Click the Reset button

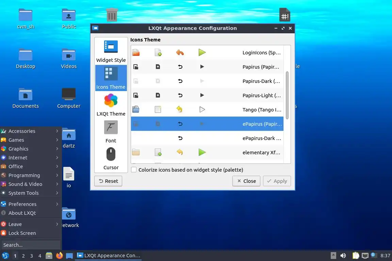coord(108,181)
